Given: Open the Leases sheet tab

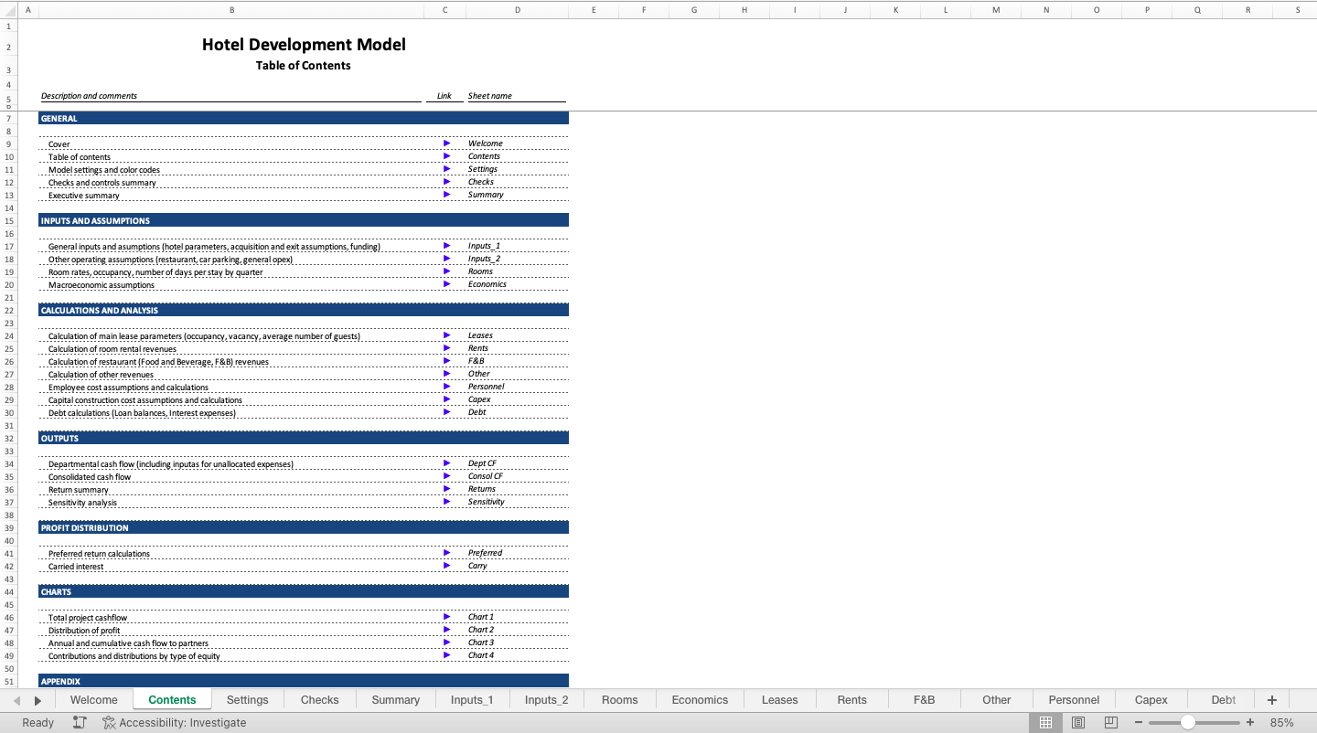Looking at the screenshot, I should (x=780, y=700).
